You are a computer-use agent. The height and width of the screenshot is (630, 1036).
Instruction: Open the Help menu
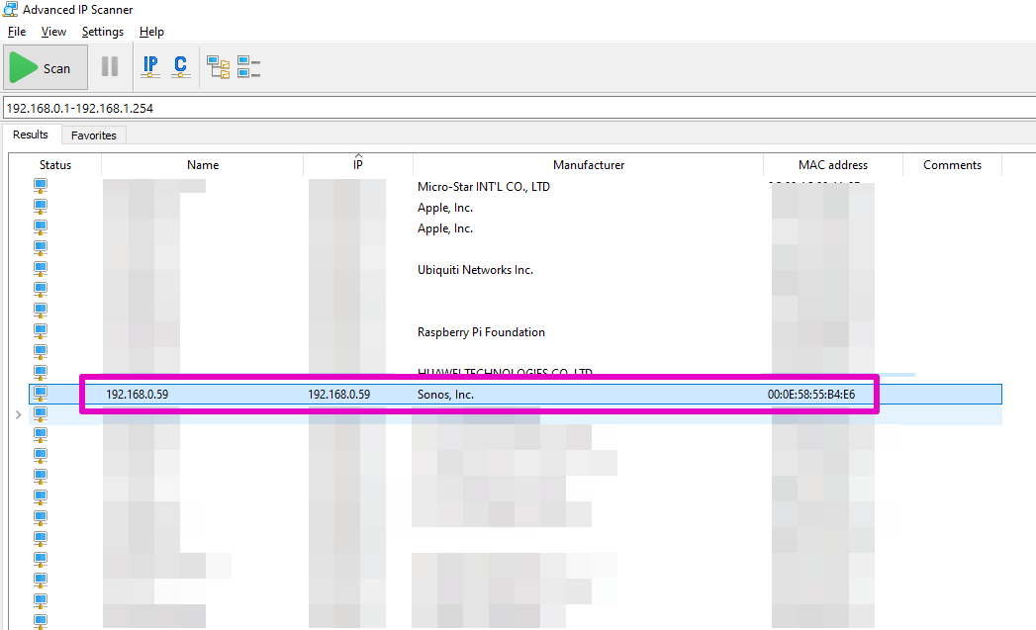[x=151, y=32]
